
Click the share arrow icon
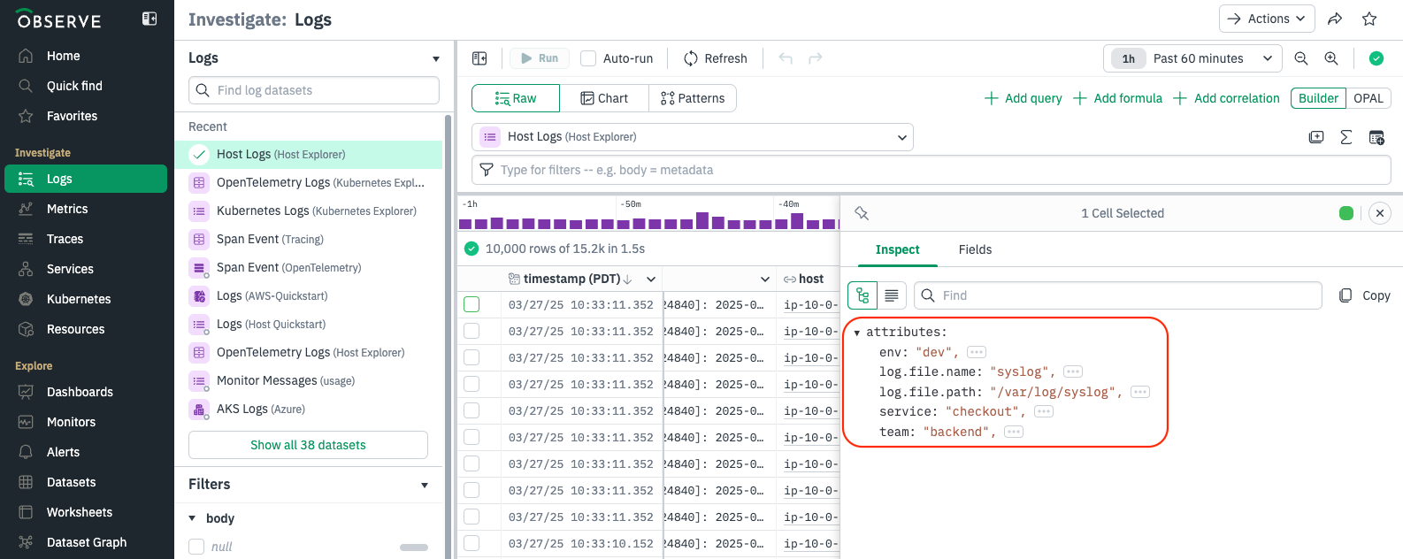pos(1336,19)
